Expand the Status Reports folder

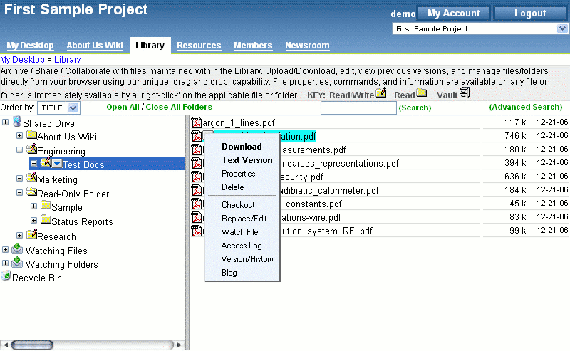coord(33,221)
